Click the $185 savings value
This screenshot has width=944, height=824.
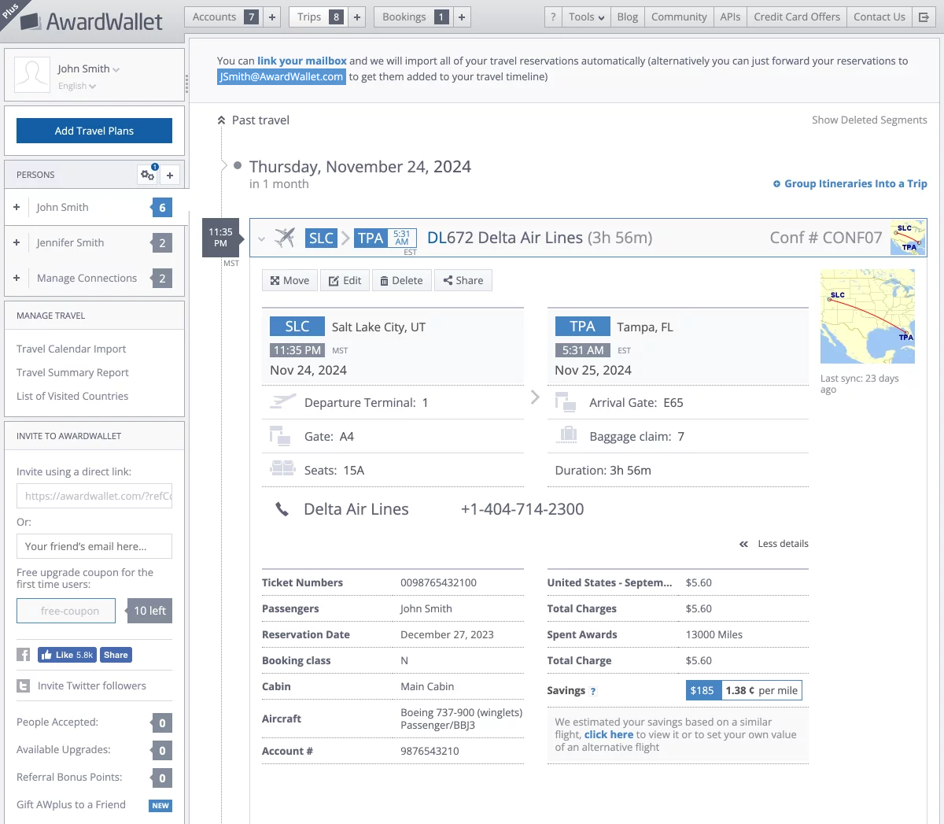[702, 691]
